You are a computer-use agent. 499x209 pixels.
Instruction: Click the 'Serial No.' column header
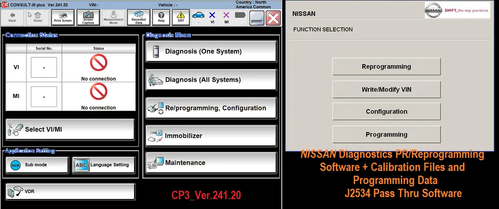(x=44, y=48)
